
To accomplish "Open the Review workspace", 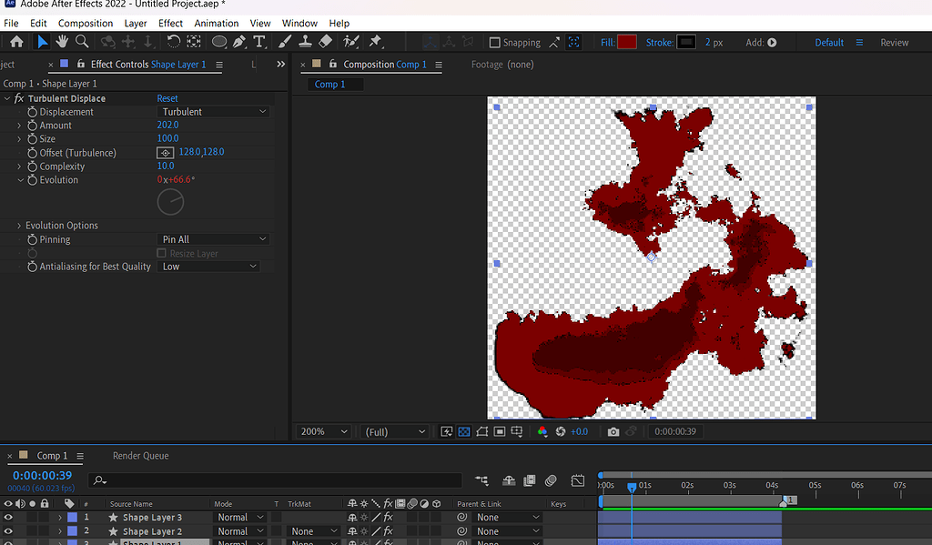I will tap(894, 41).
